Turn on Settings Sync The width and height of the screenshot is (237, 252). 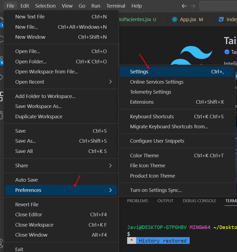tap(156, 190)
